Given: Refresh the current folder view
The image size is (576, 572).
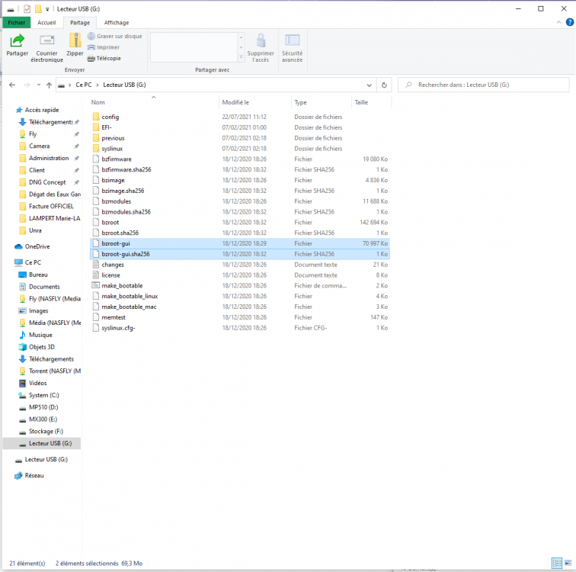Looking at the screenshot, I should pos(384,85).
